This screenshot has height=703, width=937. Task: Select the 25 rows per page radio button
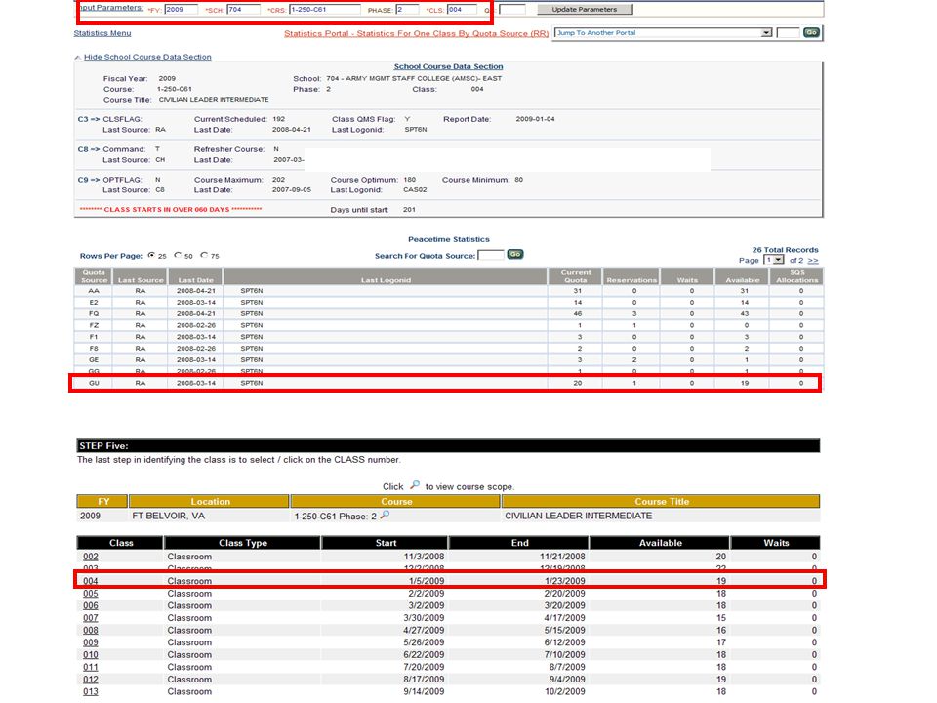point(152,255)
